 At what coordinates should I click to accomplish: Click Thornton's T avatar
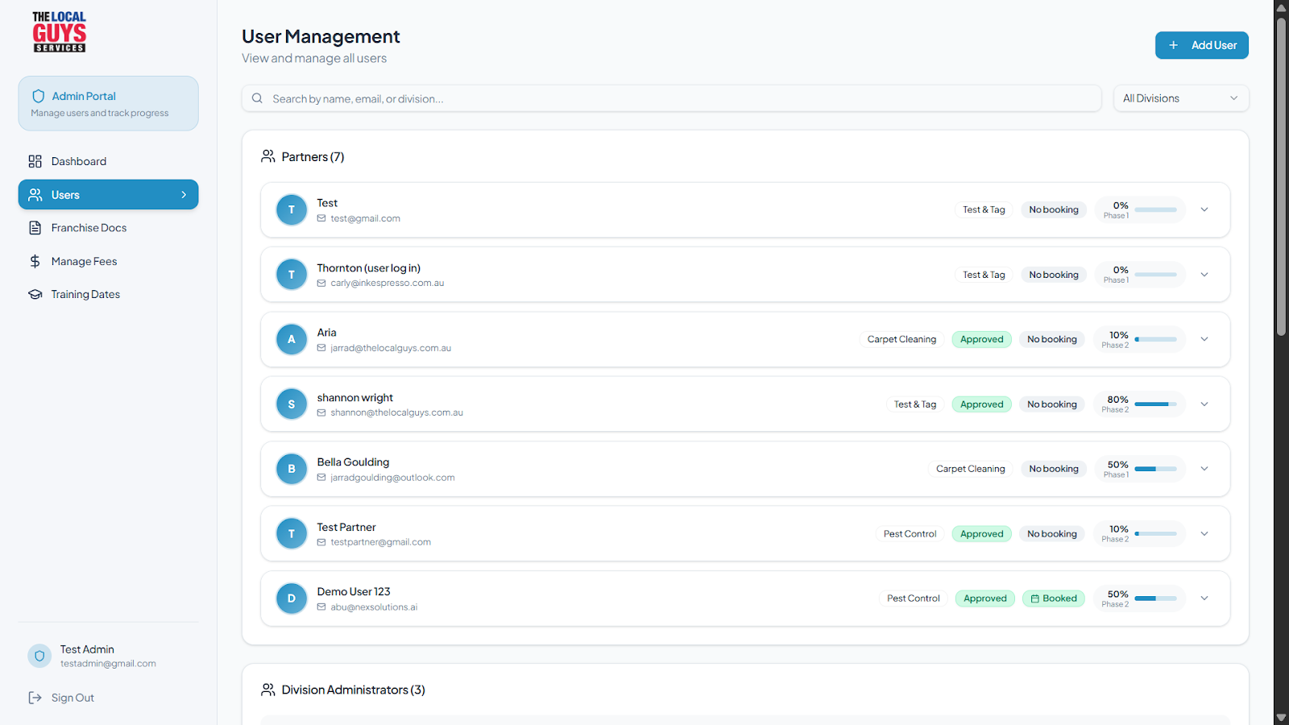(292, 275)
